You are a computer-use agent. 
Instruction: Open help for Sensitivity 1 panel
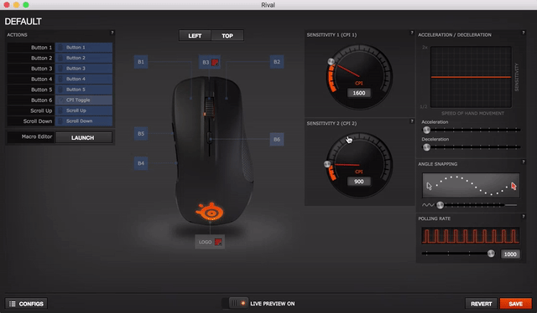click(x=412, y=33)
